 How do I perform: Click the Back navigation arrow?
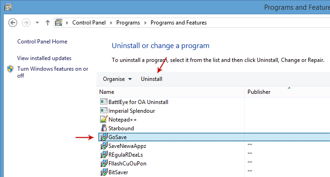(x=13, y=23)
